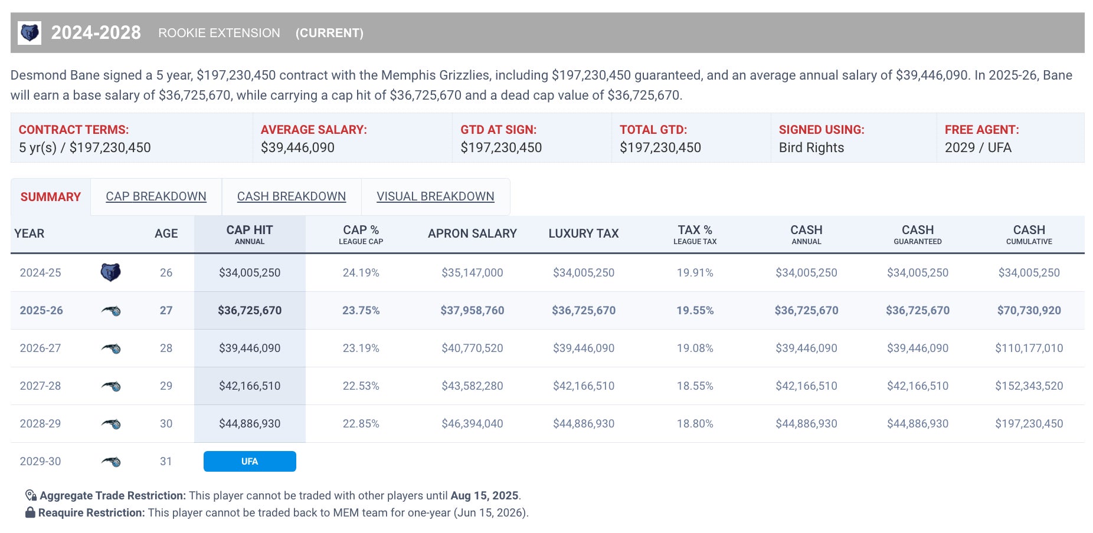Open the Cap Breakdown tab

coord(156,197)
